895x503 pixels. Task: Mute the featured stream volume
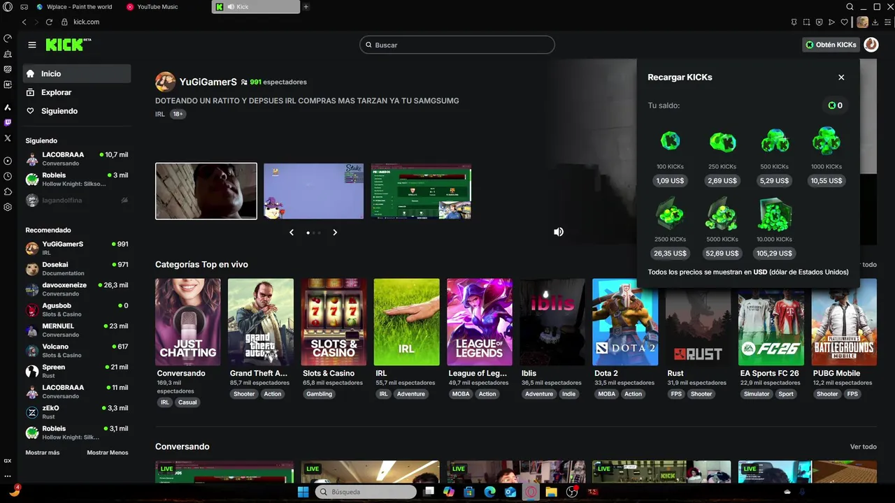tap(558, 232)
